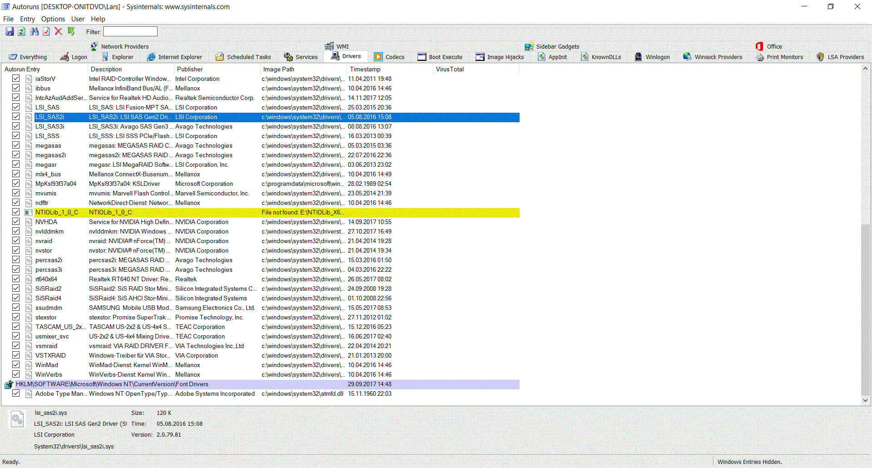Sort by the Timestamp column header
This screenshot has height=468, width=872.
click(x=390, y=69)
